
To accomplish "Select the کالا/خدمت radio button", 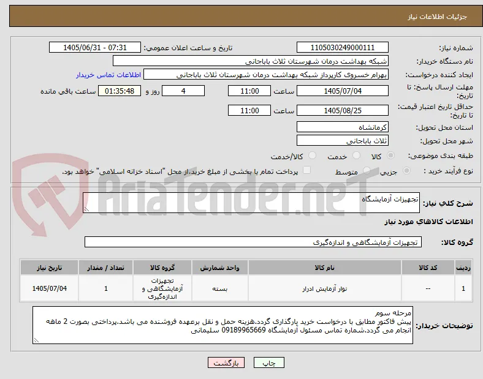I will (313, 156).
